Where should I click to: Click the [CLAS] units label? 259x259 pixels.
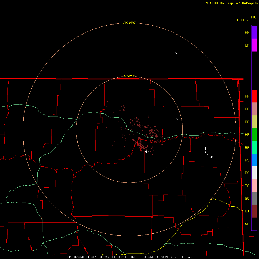point(243,20)
